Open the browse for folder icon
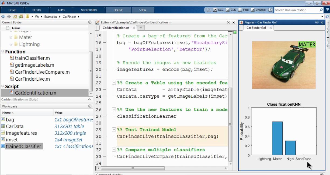This screenshot has height=175, width=330. click(21, 16)
